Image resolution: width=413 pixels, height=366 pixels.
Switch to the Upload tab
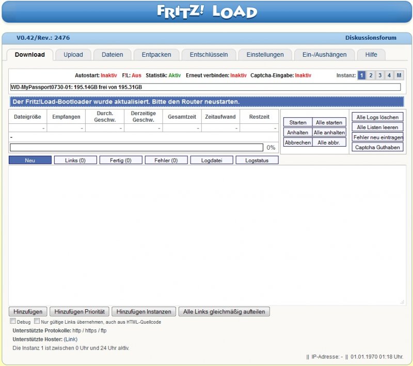coord(73,55)
